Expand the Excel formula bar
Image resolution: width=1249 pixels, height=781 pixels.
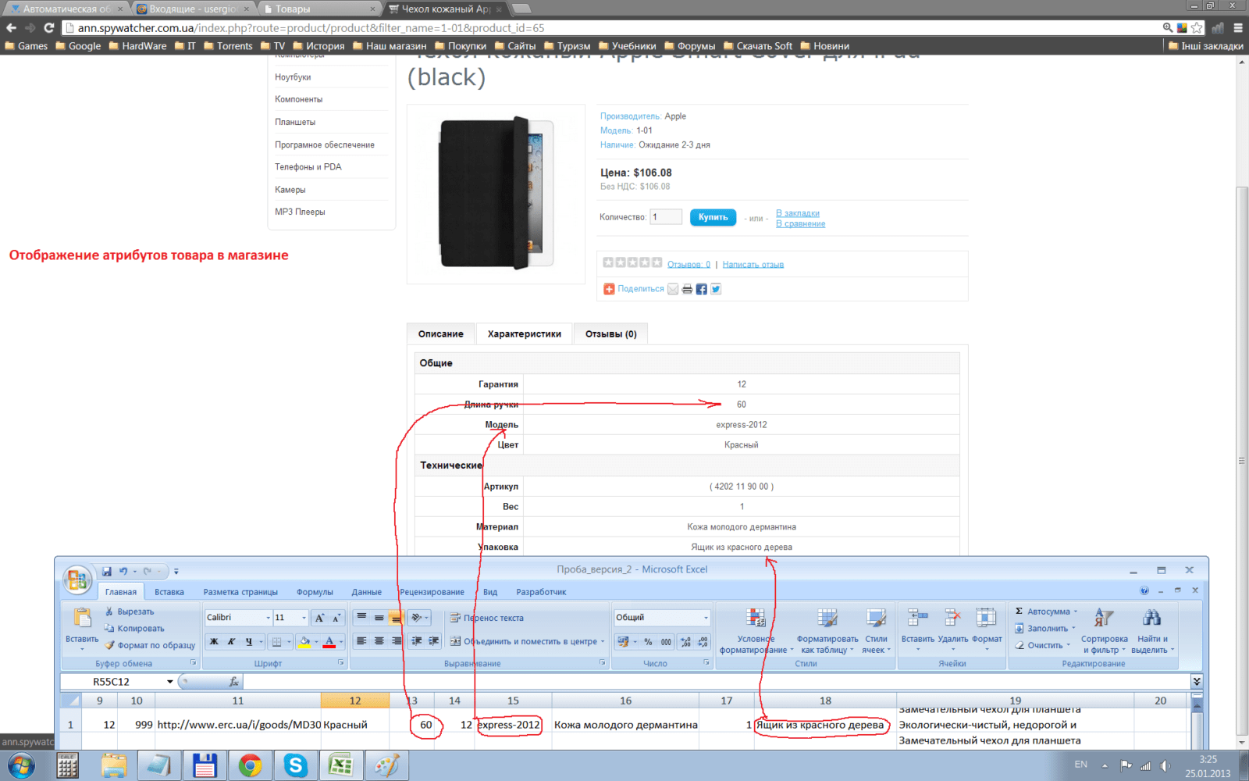click(1196, 682)
